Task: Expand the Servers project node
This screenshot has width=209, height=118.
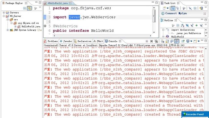Action: tap(4, 12)
